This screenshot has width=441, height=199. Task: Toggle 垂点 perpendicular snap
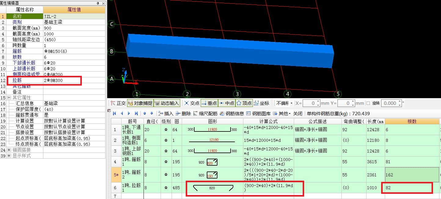[210, 103]
